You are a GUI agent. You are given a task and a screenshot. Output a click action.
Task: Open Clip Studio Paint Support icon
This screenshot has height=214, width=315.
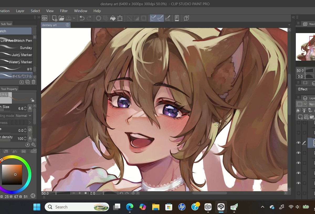[x=186, y=18]
